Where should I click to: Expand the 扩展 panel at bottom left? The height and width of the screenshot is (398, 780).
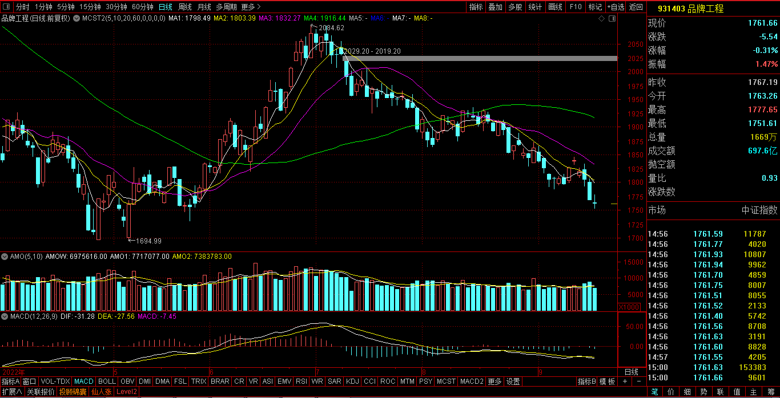click(11, 392)
